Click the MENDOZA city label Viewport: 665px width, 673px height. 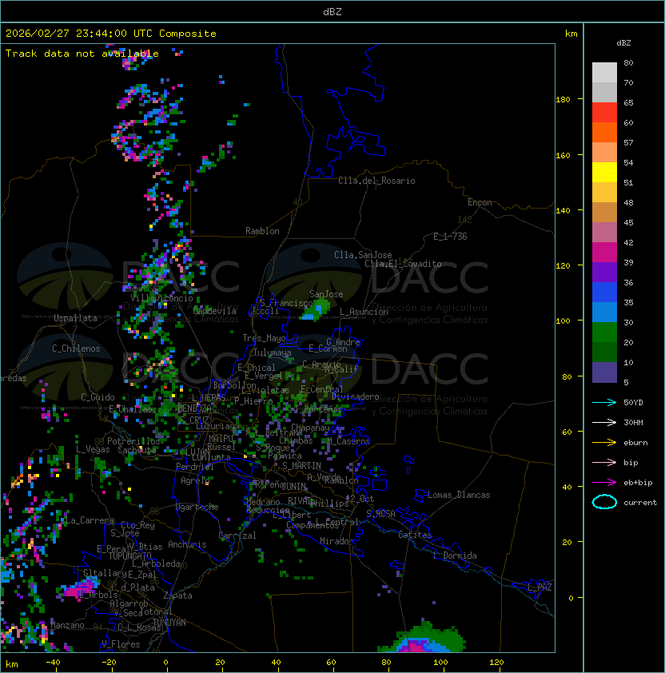194,408
